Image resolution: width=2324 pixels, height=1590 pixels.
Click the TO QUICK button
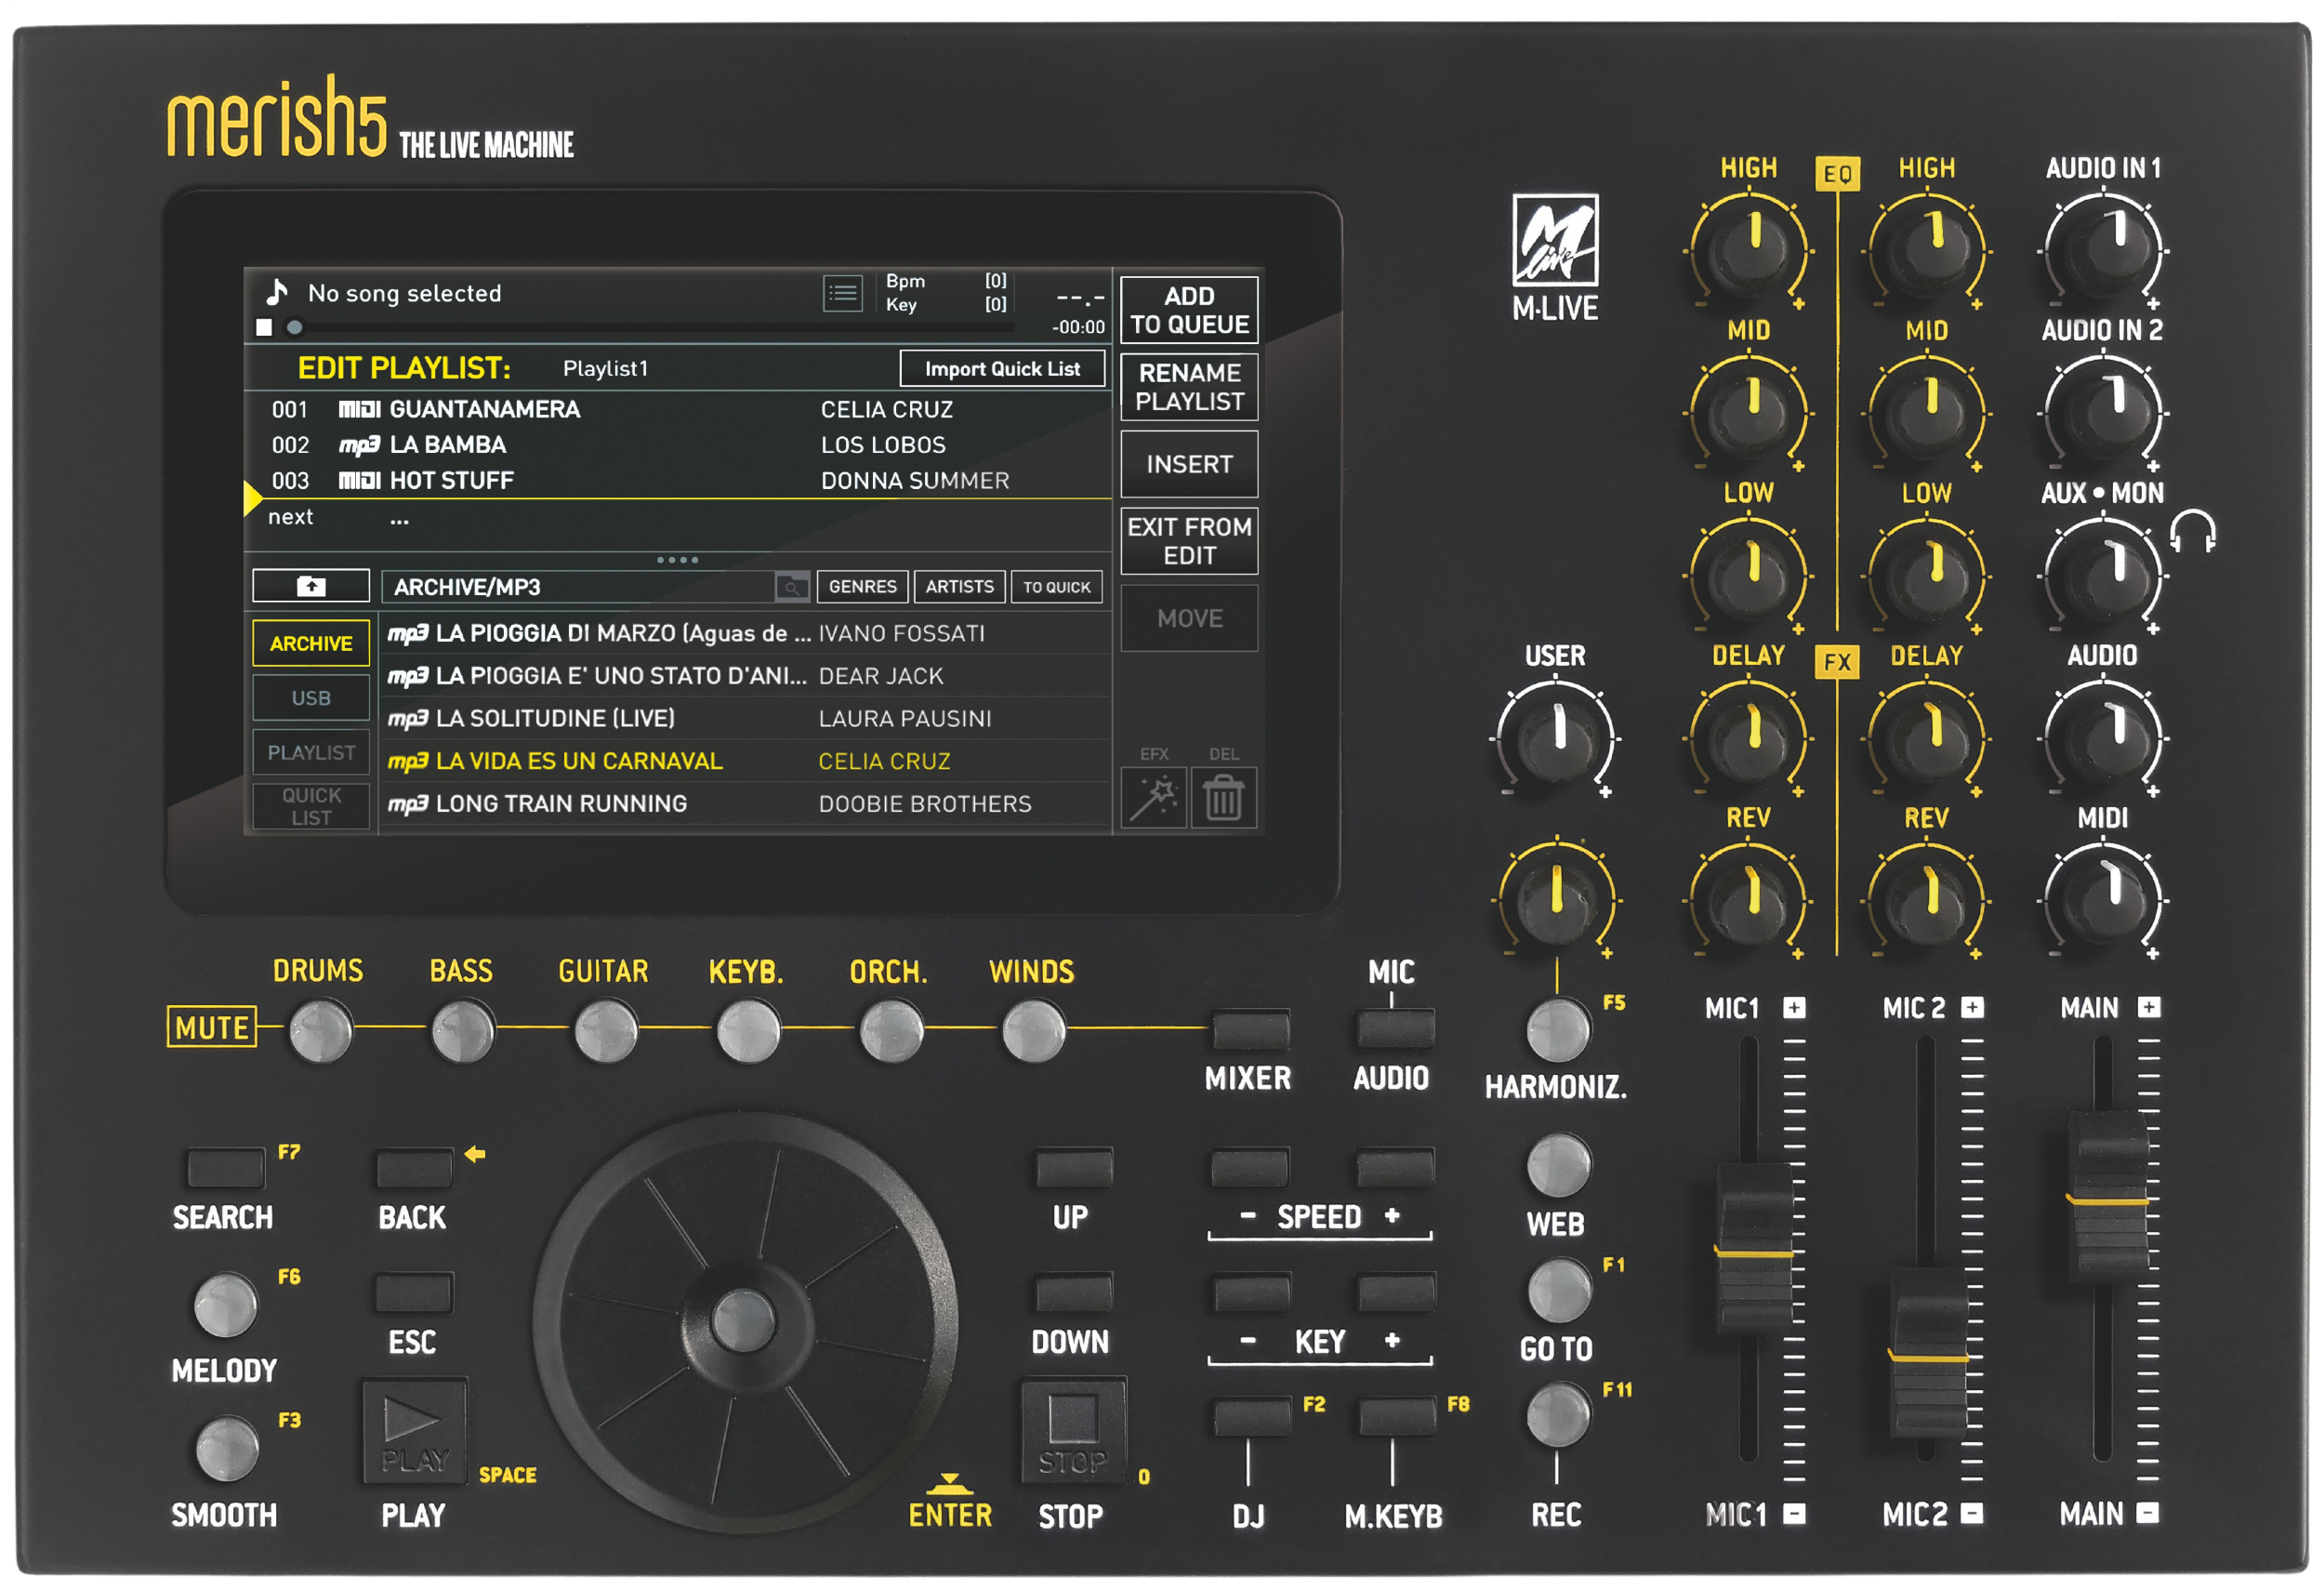[x=1056, y=586]
